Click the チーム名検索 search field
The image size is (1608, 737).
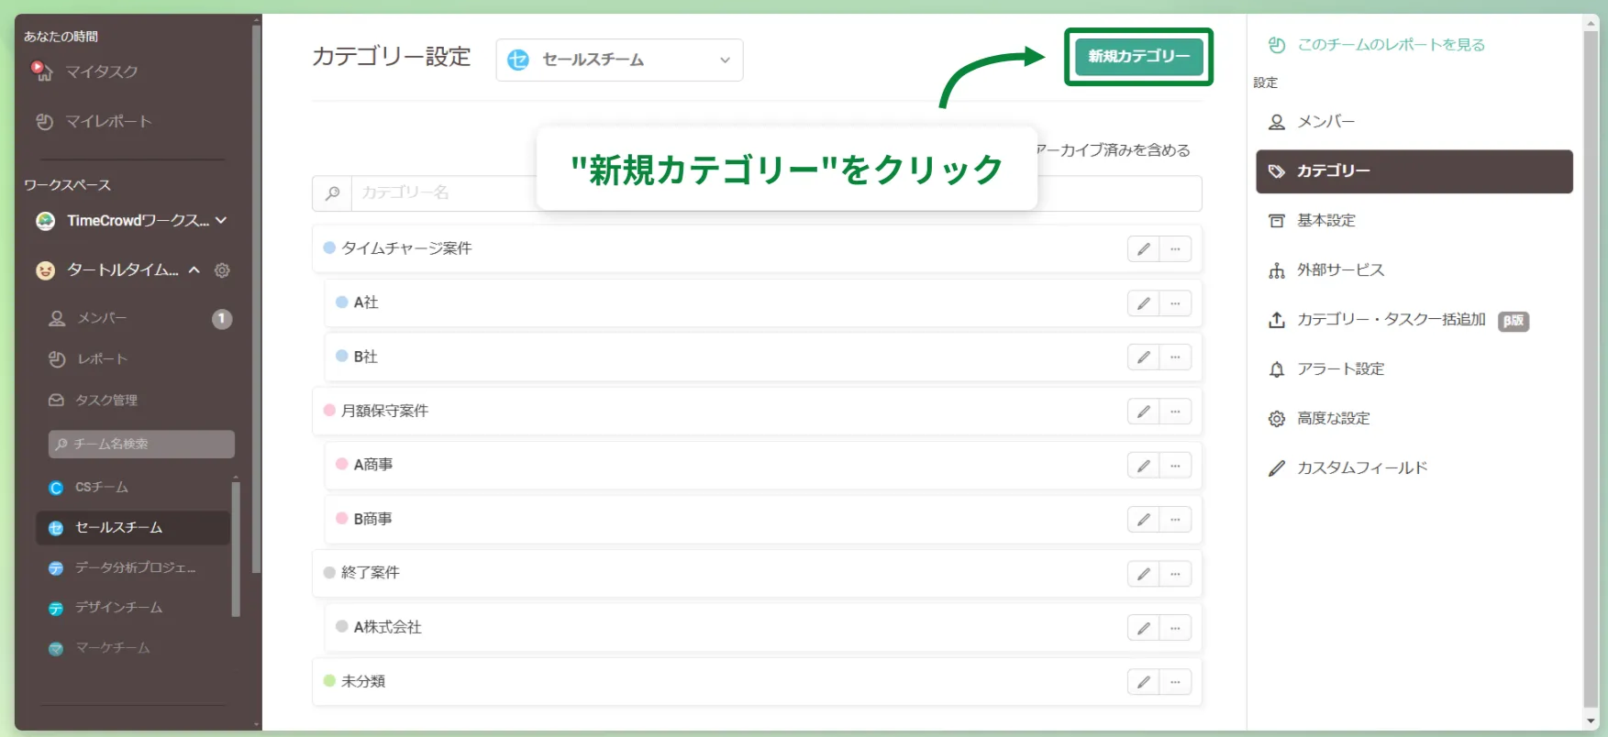[x=142, y=445]
